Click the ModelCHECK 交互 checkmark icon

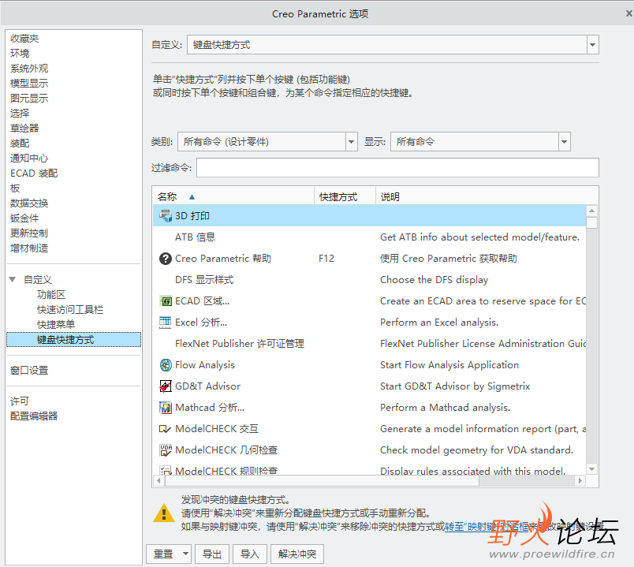click(x=166, y=429)
